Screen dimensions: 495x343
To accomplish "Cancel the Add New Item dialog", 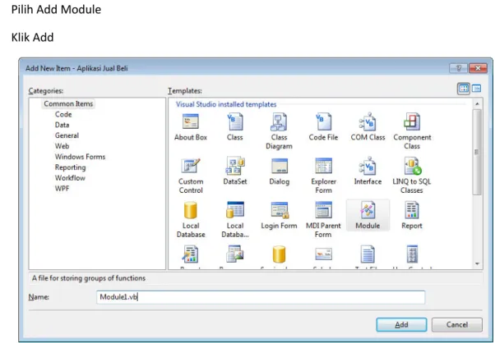I will point(457,324).
